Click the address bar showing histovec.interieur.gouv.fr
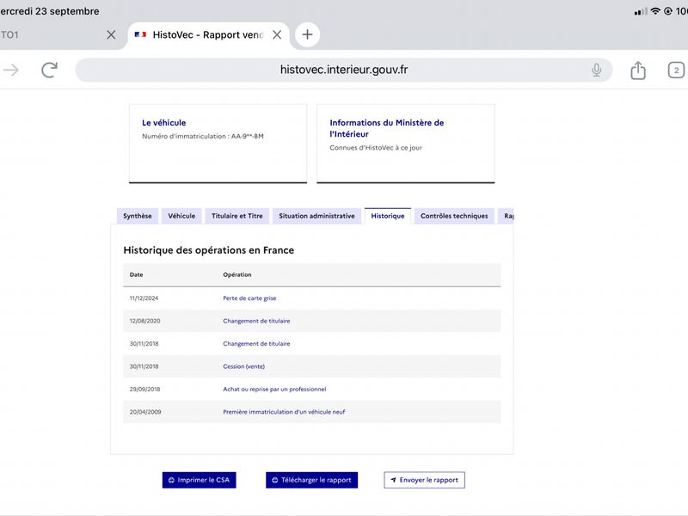The height and width of the screenshot is (516, 688). click(343, 70)
